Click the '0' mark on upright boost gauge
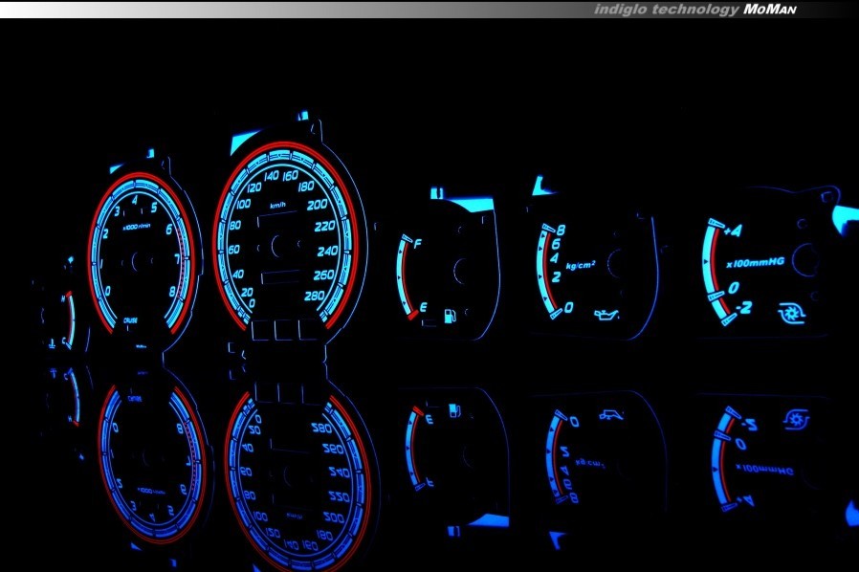The width and height of the screenshot is (859, 572). click(734, 288)
